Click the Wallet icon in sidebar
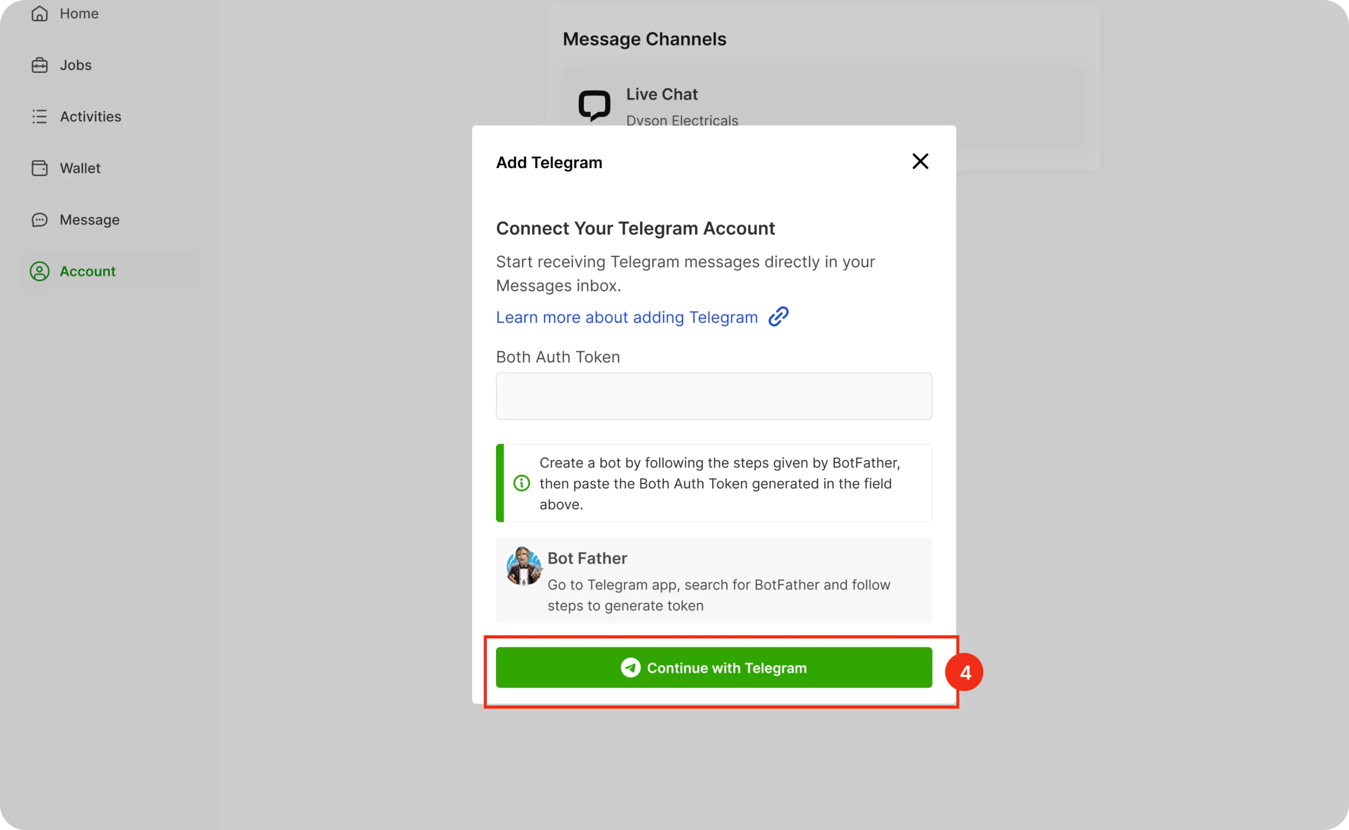This screenshot has width=1349, height=830. pos(39,168)
